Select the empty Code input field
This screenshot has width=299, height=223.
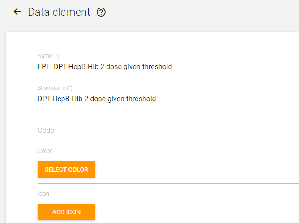pyautogui.click(x=168, y=131)
